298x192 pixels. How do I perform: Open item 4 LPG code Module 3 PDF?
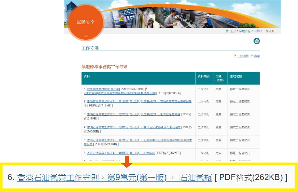(119, 127)
